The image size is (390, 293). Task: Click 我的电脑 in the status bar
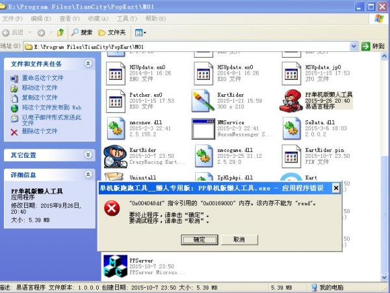point(328,288)
